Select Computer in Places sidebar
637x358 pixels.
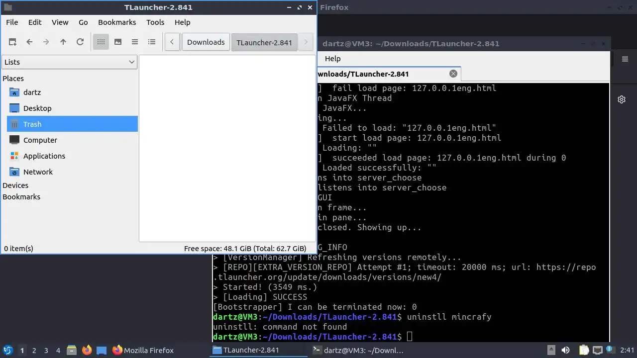tap(72, 140)
